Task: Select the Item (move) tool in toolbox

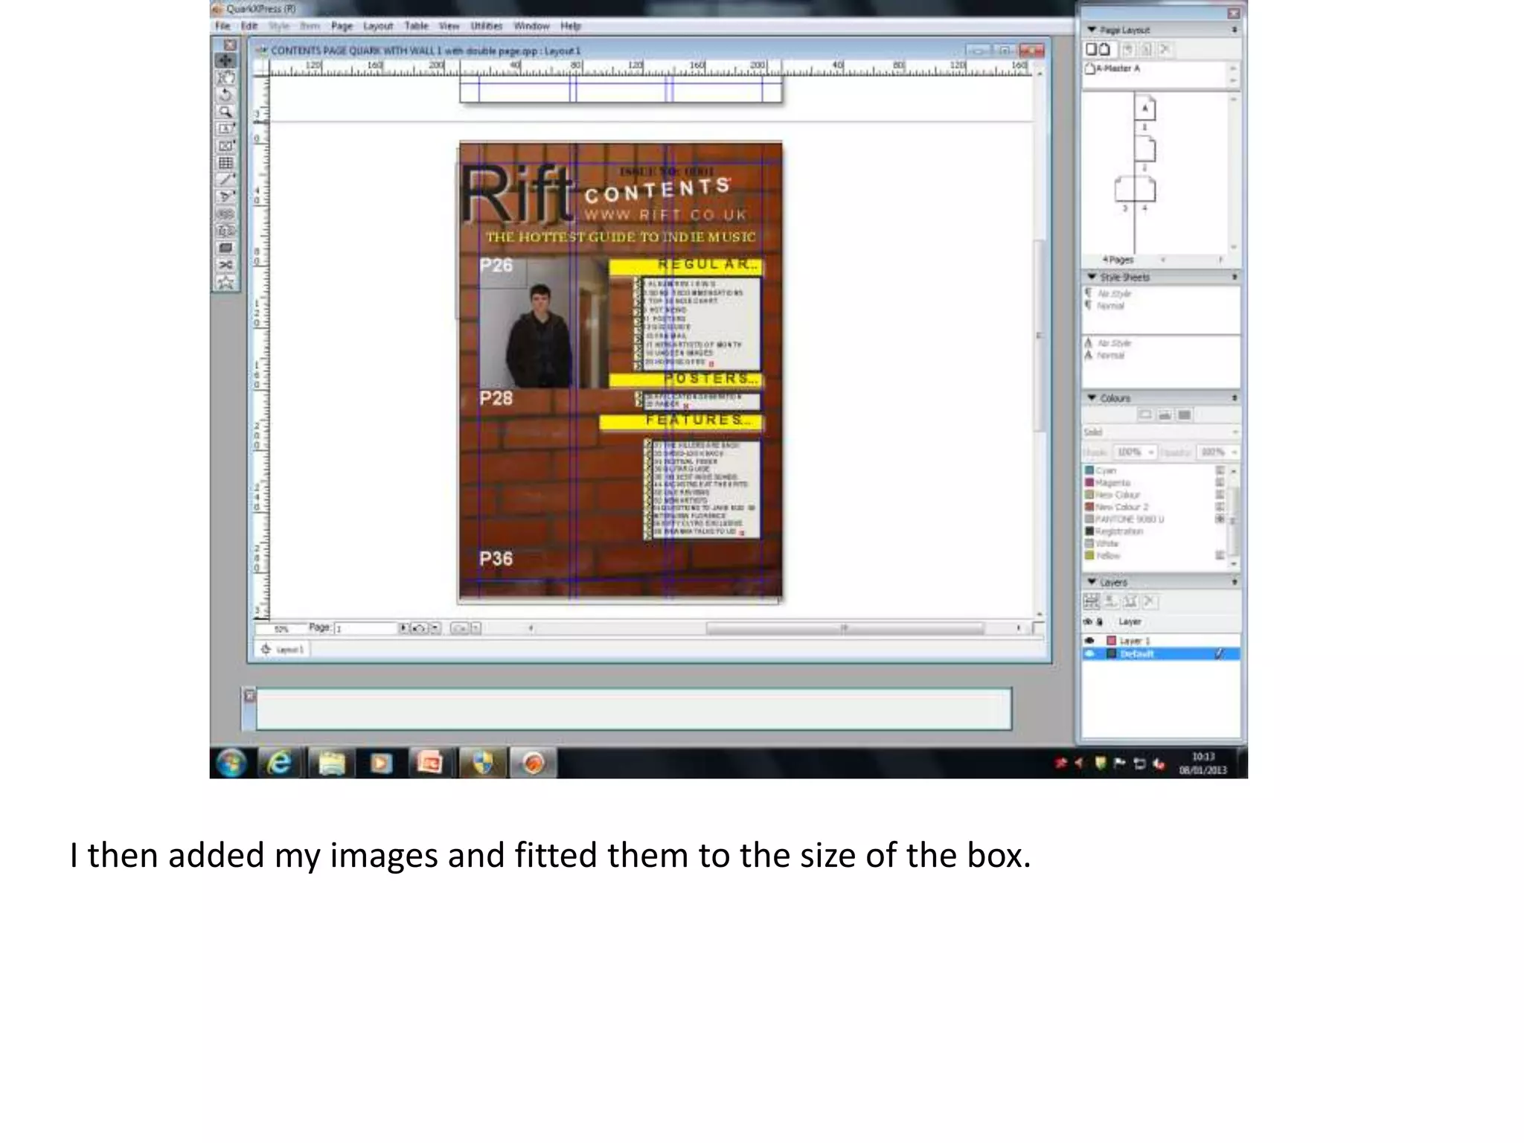Action: click(x=225, y=60)
